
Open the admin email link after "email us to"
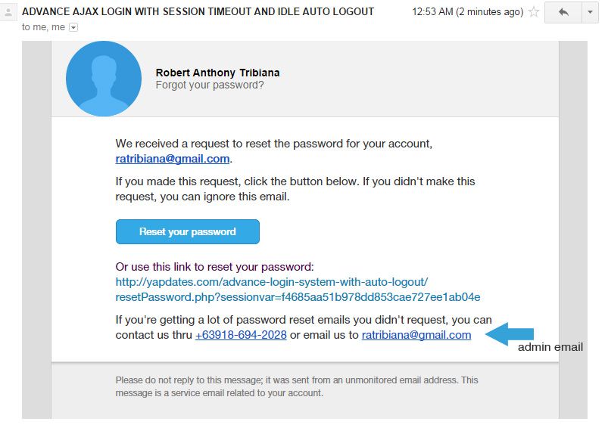[x=416, y=335]
